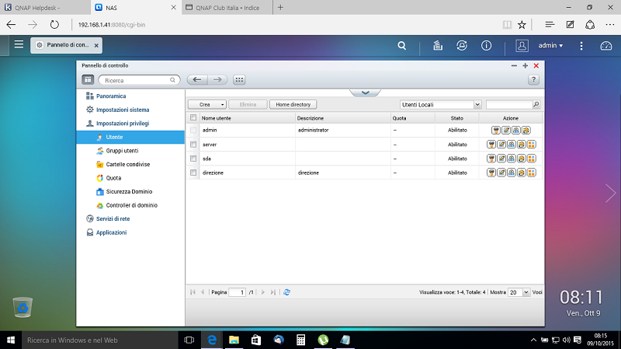This screenshot has width=621, height=349.
Task: Click the QNAP search magnifier in header
Action: pos(401,46)
